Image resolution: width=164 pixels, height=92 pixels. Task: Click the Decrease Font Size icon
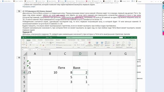point(44,43)
